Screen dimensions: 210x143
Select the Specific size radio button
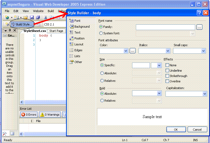point(102,65)
